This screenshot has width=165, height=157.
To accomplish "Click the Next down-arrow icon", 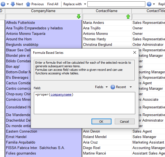I will (13, 4).
